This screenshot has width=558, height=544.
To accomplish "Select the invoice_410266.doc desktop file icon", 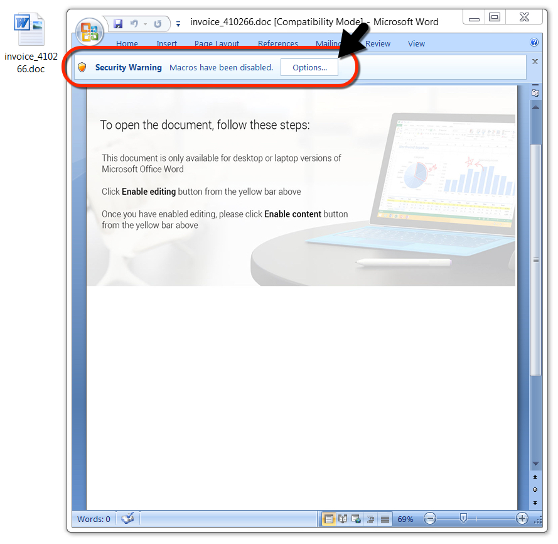I will tap(30, 43).
